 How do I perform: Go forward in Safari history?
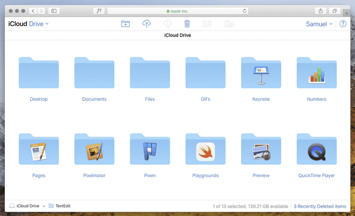coord(41,11)
